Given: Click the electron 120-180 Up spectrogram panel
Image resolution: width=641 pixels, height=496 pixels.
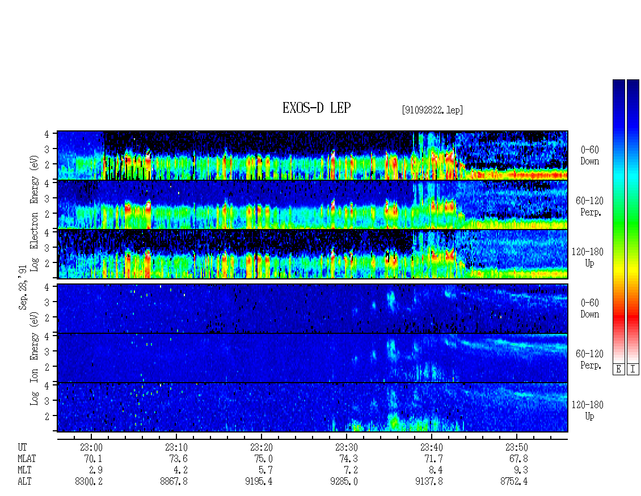Looking at the screenshot, I should 313,254.
